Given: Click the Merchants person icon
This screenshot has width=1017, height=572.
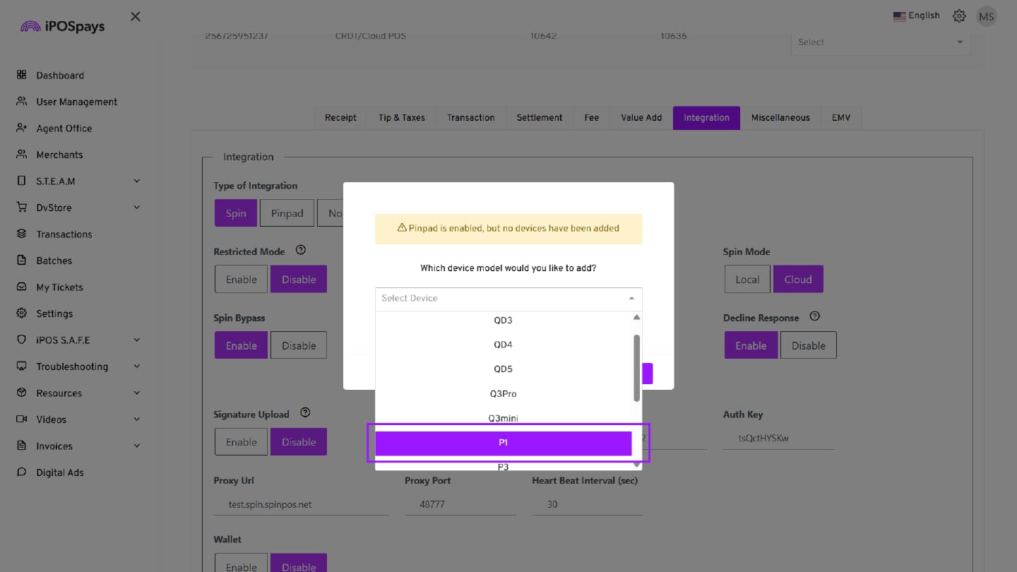Looking at the screenshot, I should tap(21, 155).
